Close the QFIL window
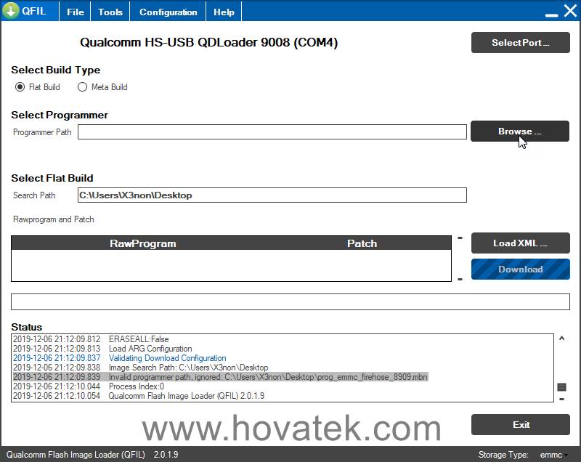 pos(570,11)
